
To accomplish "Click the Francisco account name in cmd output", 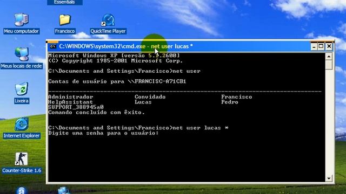I will [x=237, y=97].
